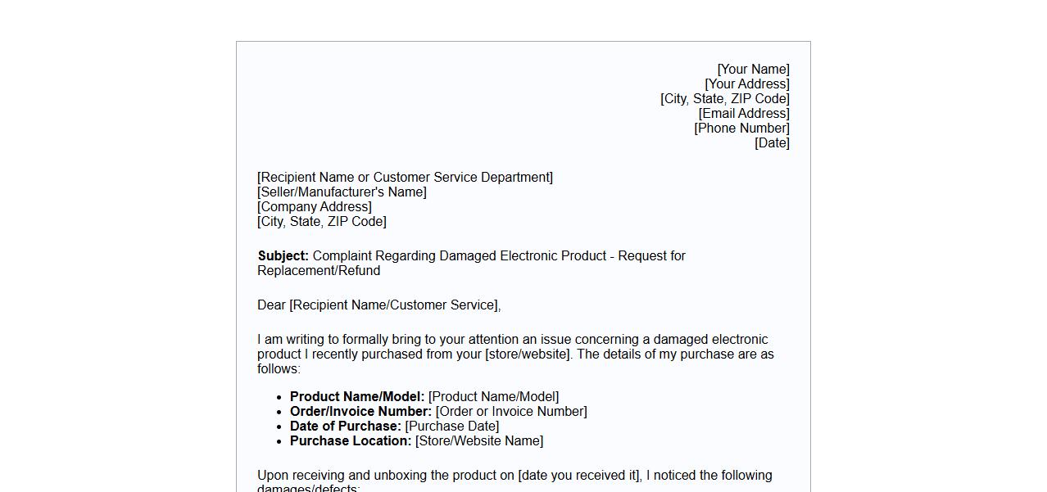This screenshot has width=1047, height=492.
Task: Click the [store/website] placeholder in first paragraph
Action: (528, 354)
